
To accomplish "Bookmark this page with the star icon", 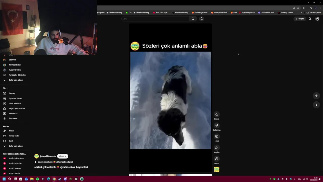I will 298,8.
